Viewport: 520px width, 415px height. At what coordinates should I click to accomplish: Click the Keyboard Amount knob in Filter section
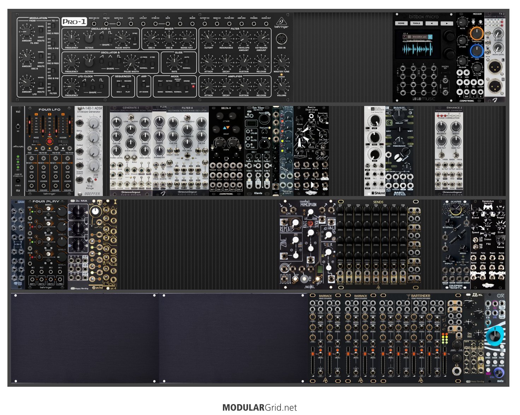point(261,38)
